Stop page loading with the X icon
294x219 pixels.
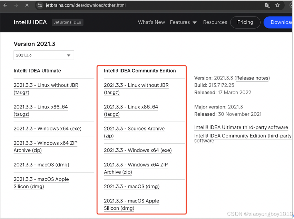pyautogui.click(x=27, y=5)
